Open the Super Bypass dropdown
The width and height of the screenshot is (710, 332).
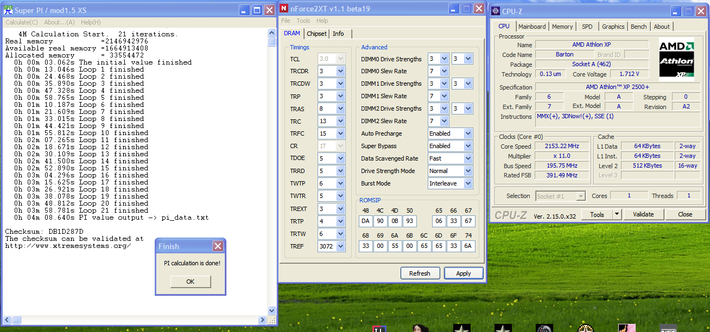click(468, 146)
